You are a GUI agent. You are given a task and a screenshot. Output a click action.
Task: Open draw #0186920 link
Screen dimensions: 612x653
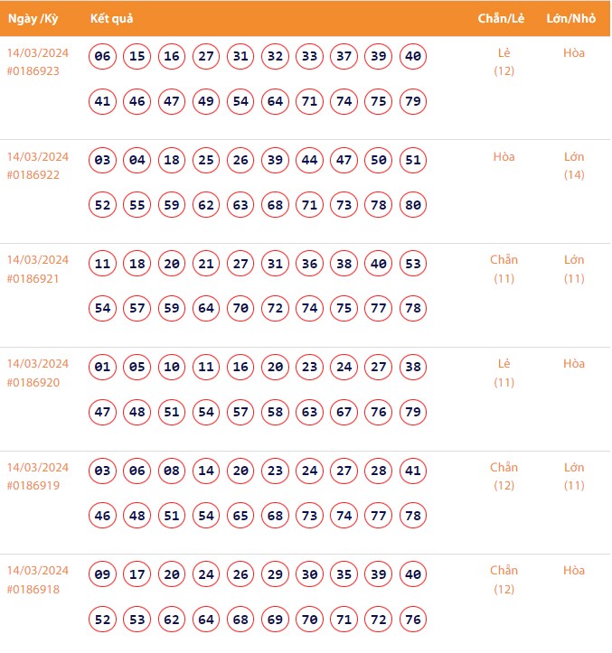tap(33, 382)
